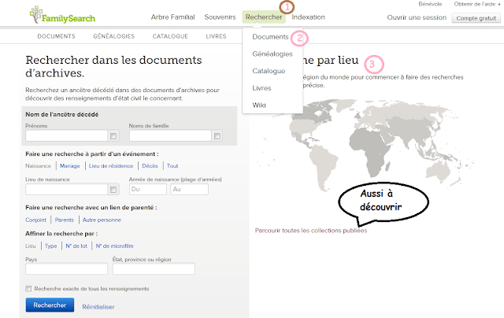Tick the exact-match box inside Lieu de naissance
Screen dimensions: 504x318
[113, 189]
